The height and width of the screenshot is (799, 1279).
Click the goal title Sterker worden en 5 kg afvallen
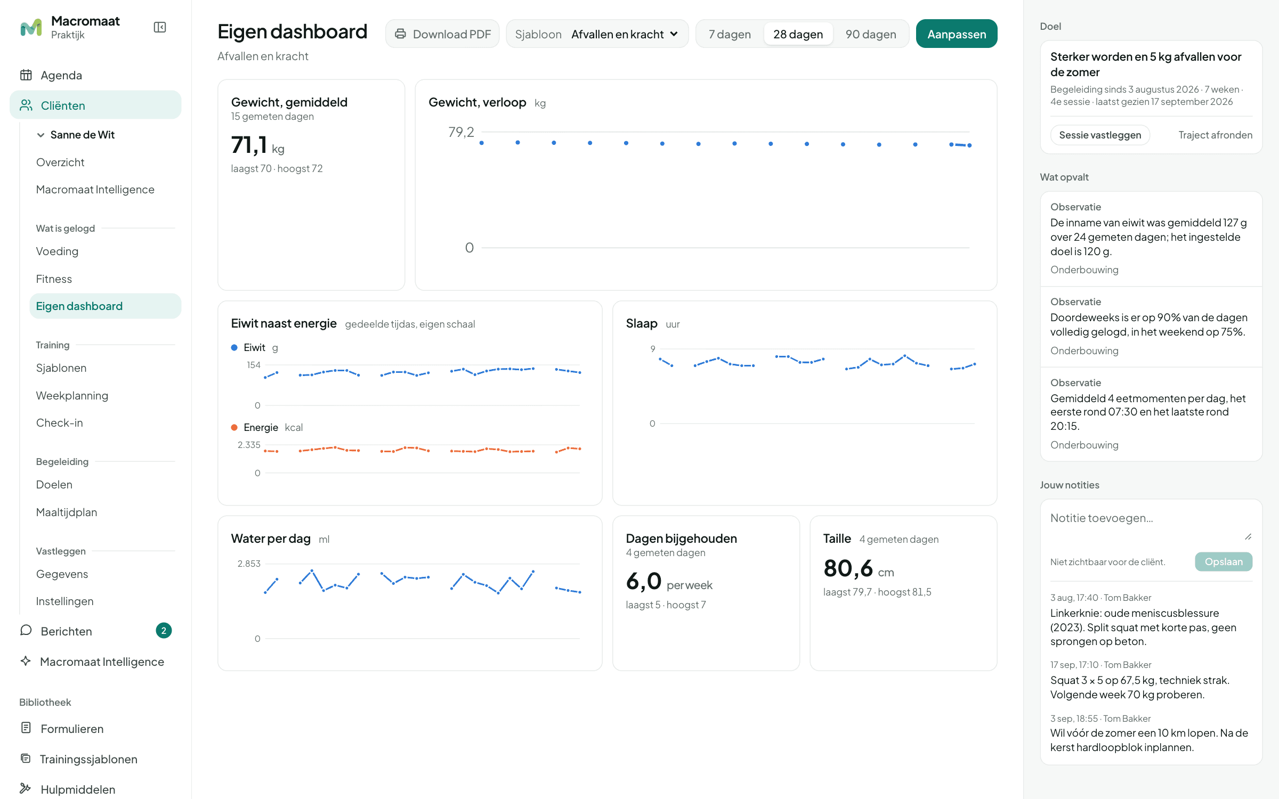[1146, 64]
